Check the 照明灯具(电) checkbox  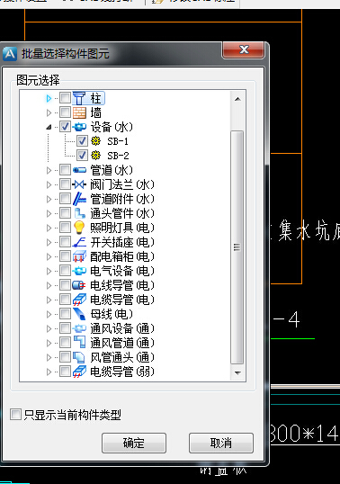tap(65, 228)
